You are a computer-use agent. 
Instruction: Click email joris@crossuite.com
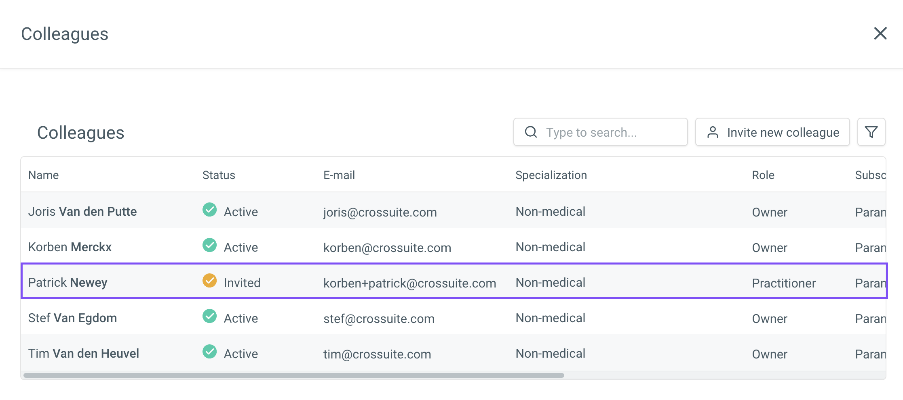click(380, 212)
